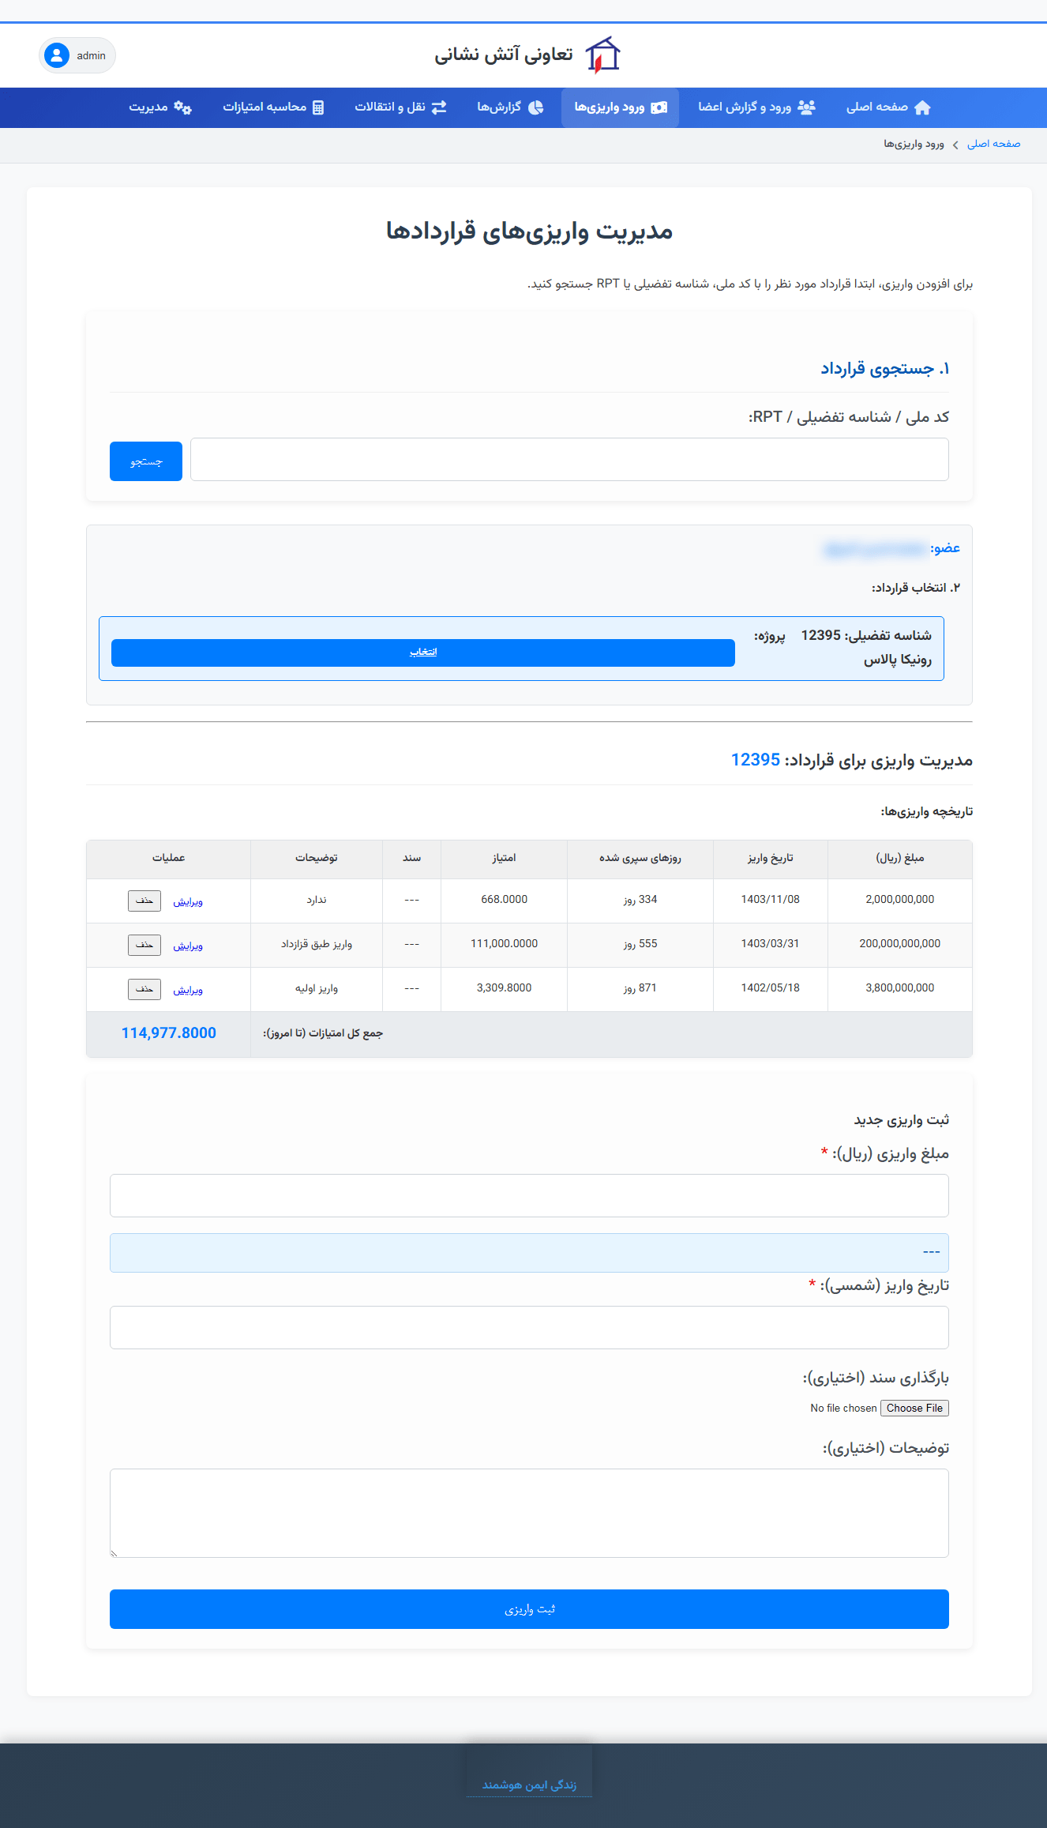The height and width of the screenshot is (1828, 1047).
Task: Click صفحه اصلی breadcrumb link
Action: (993, 144)
